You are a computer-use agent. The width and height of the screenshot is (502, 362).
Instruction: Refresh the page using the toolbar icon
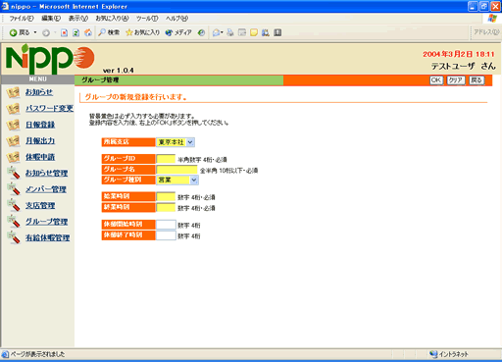point(76,32)
